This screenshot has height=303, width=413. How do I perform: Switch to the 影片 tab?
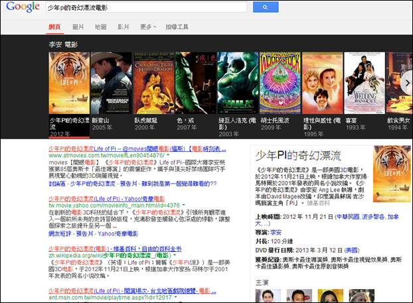pos(124,27)
